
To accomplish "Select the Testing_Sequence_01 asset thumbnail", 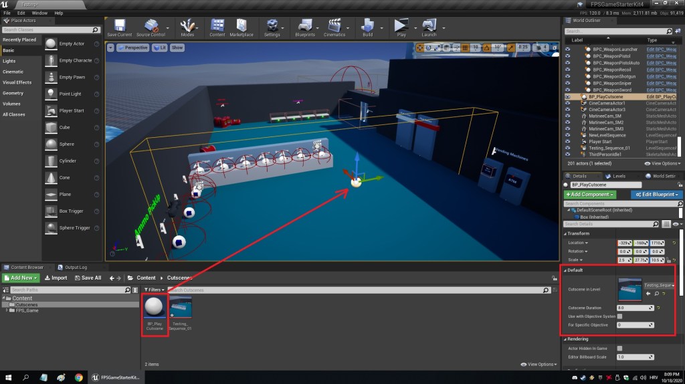I will [181, 308].
